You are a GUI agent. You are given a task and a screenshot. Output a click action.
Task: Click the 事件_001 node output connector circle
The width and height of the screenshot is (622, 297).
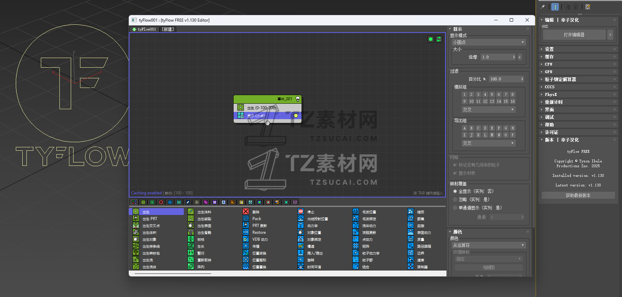coord(268,123)
